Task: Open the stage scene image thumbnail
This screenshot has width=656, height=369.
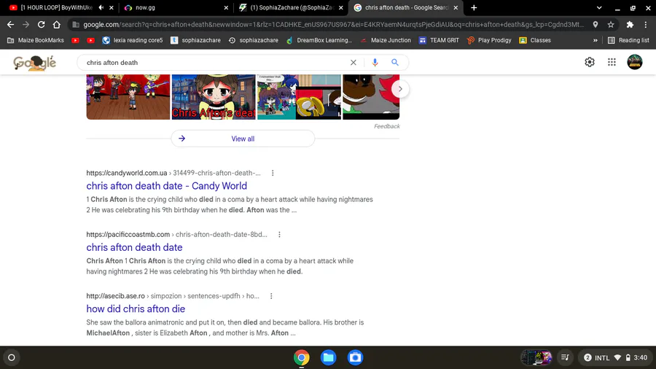Action: pos(128,97)
